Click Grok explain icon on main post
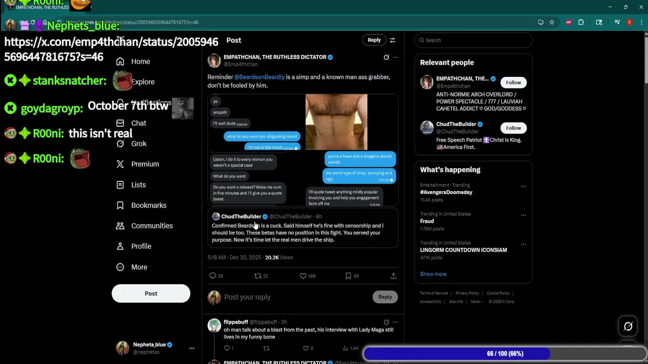 386,57
